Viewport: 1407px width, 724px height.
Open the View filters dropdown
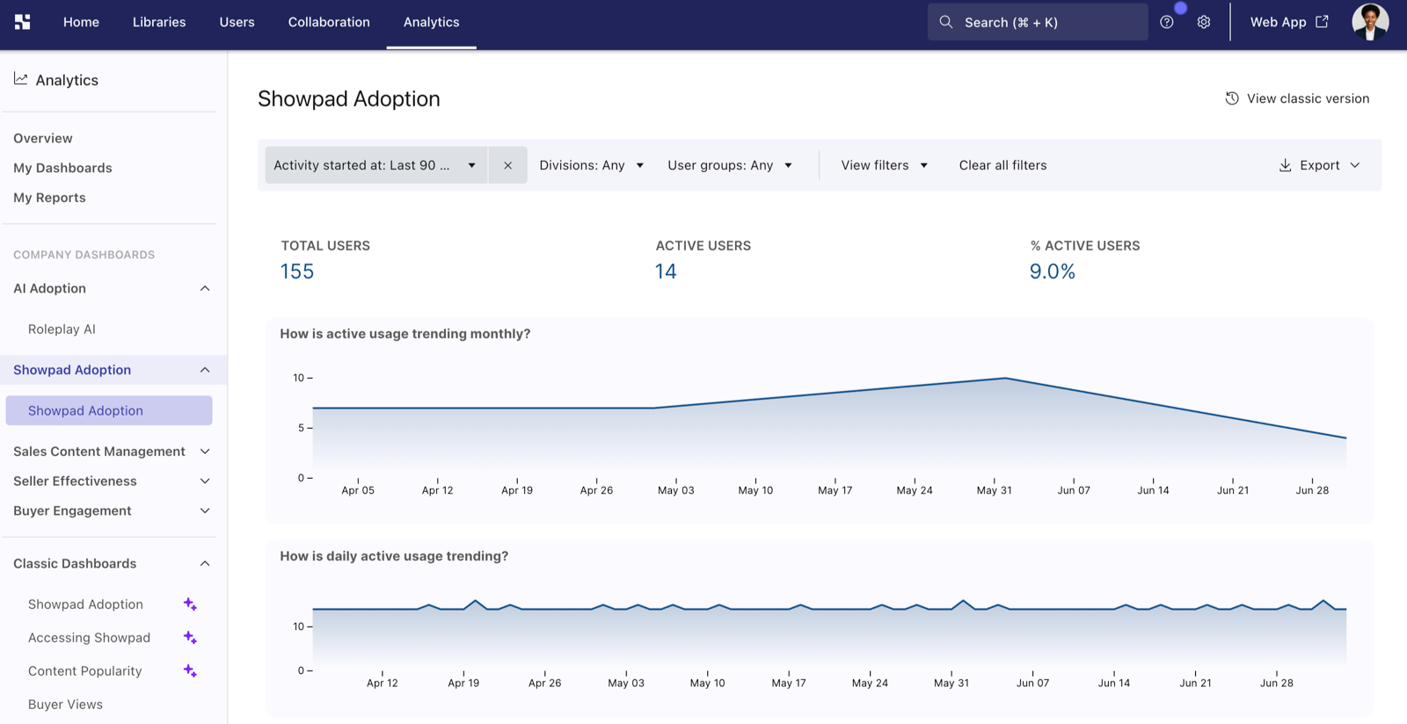884,165
